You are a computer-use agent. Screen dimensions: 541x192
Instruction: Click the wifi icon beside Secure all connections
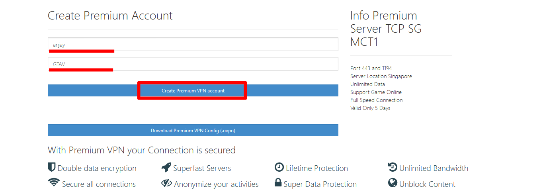[x=53, y=183]
